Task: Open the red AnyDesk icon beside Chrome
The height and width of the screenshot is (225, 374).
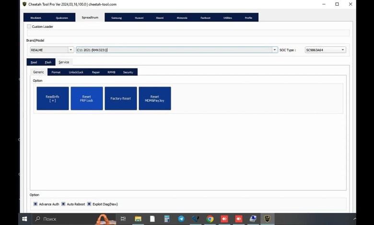Action: (x=224, y=219)
